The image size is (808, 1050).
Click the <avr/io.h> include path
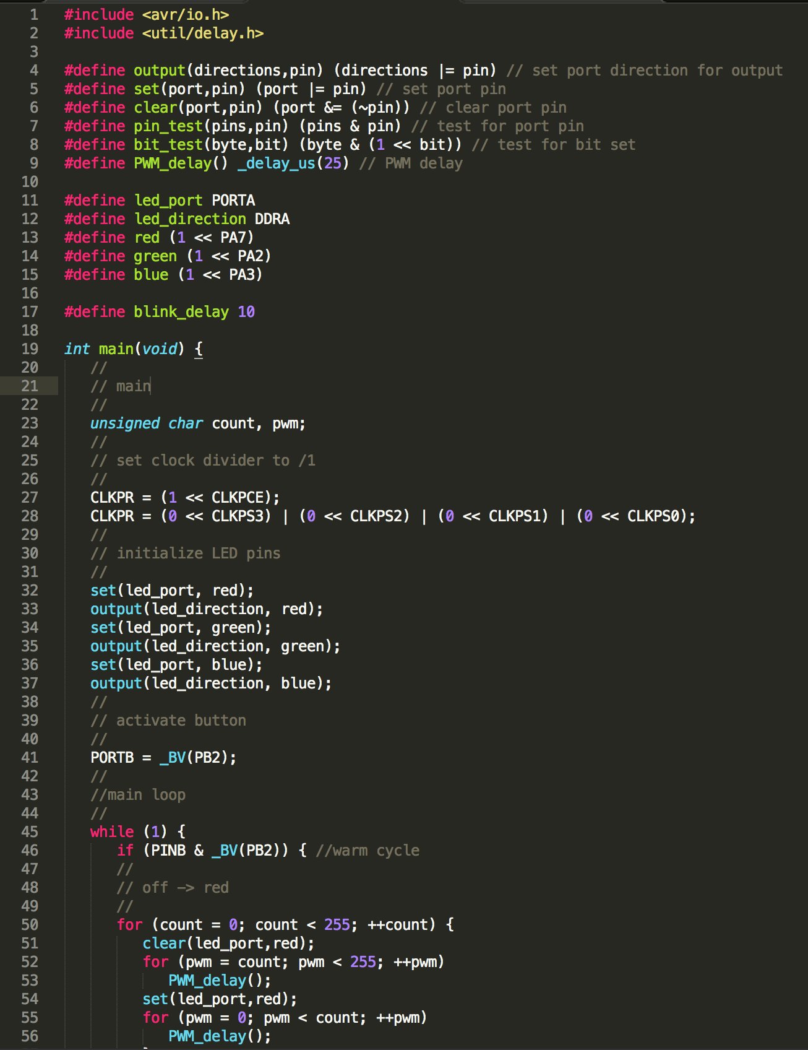[x=186, y=15]
